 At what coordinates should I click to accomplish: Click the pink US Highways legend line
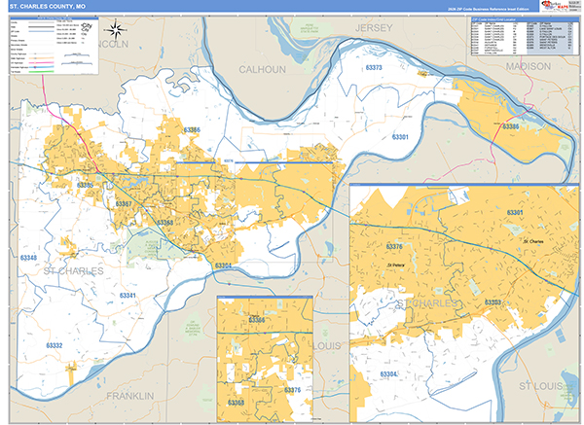[x=41, y=62]
